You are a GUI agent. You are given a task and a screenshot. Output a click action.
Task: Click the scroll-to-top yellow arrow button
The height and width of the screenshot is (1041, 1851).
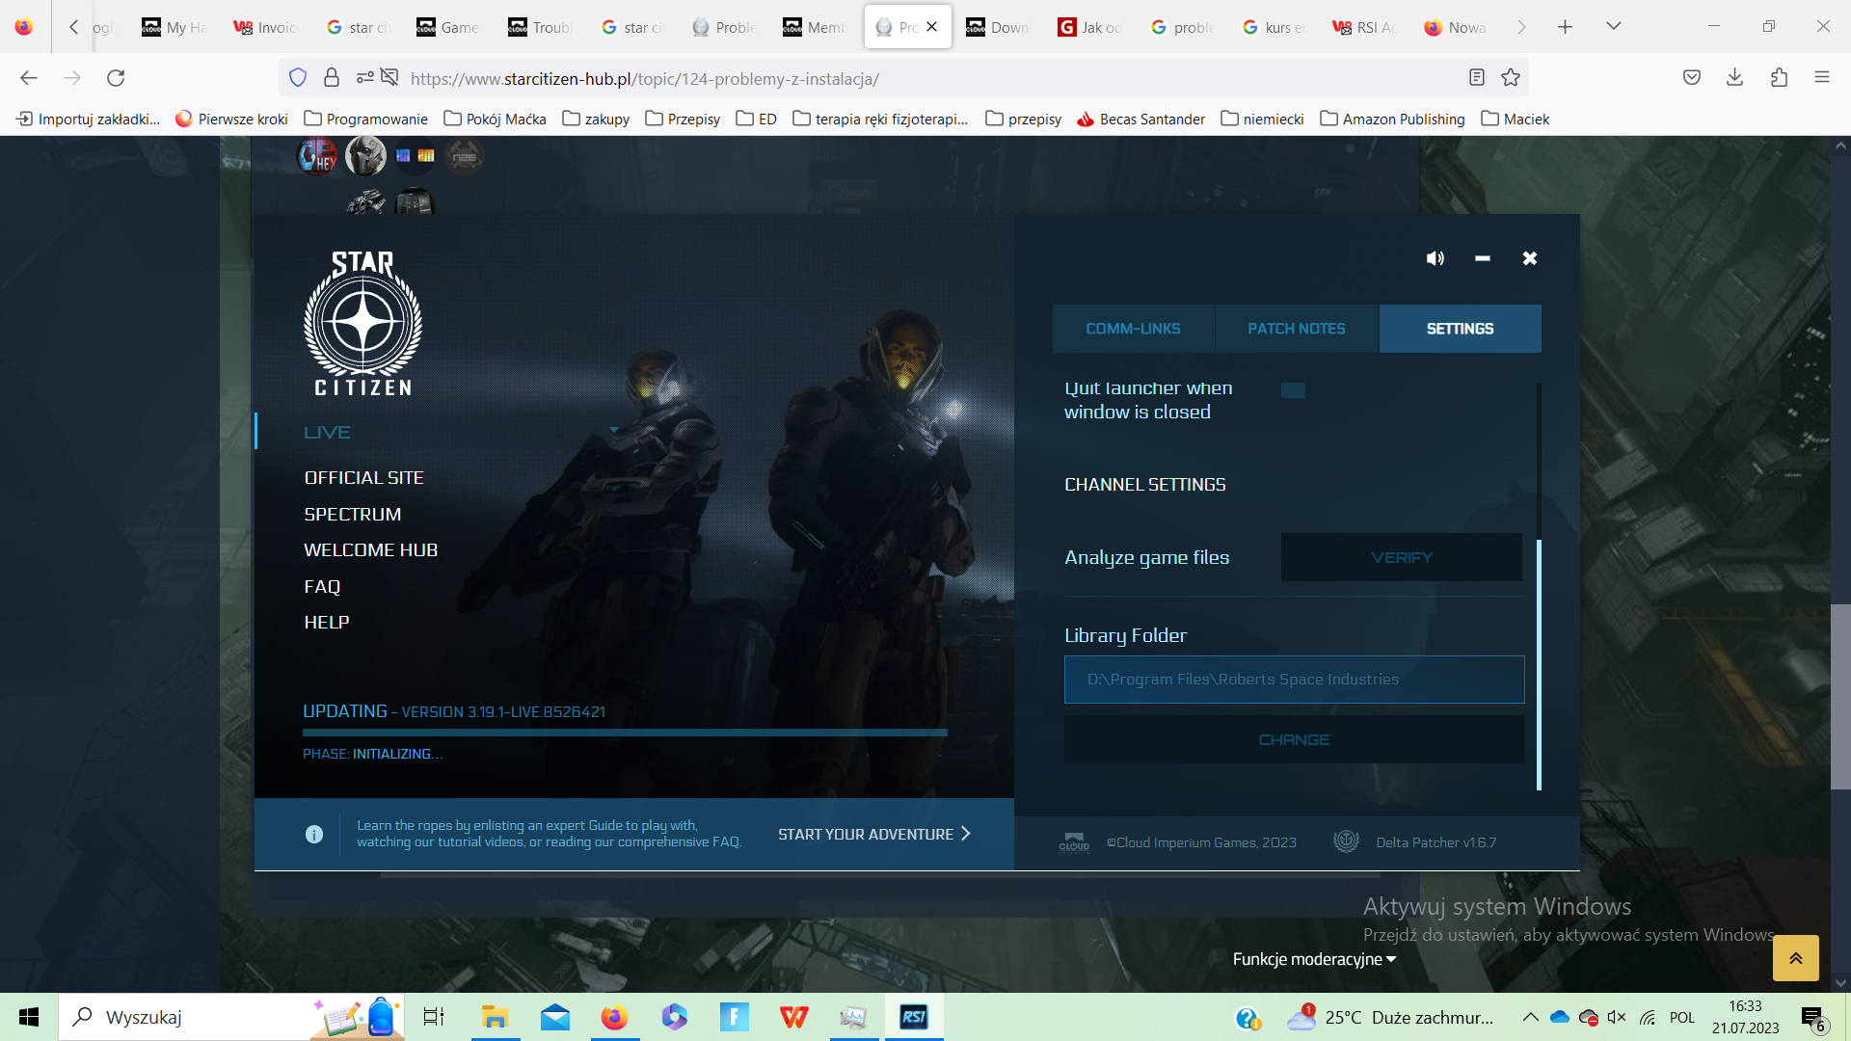1795,958
